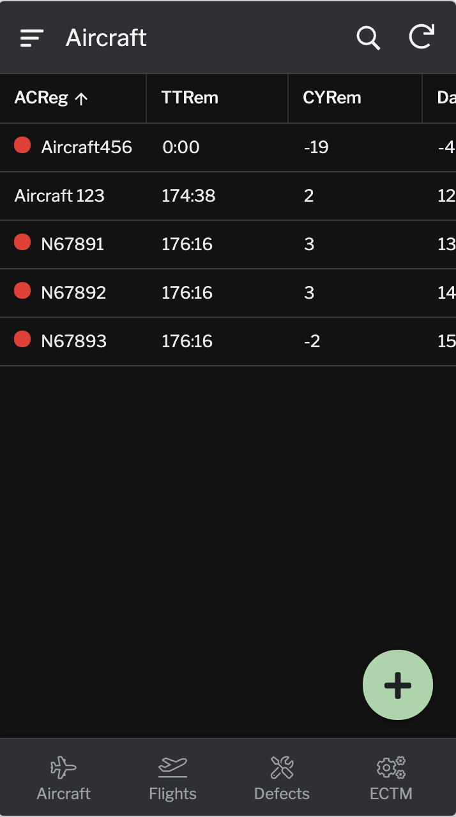Open the Flights section icon
Viewport: 456px width, 817px height.
coord(172,766)
